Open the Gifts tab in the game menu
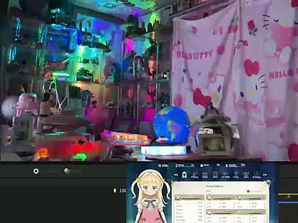 coord(215,175)
